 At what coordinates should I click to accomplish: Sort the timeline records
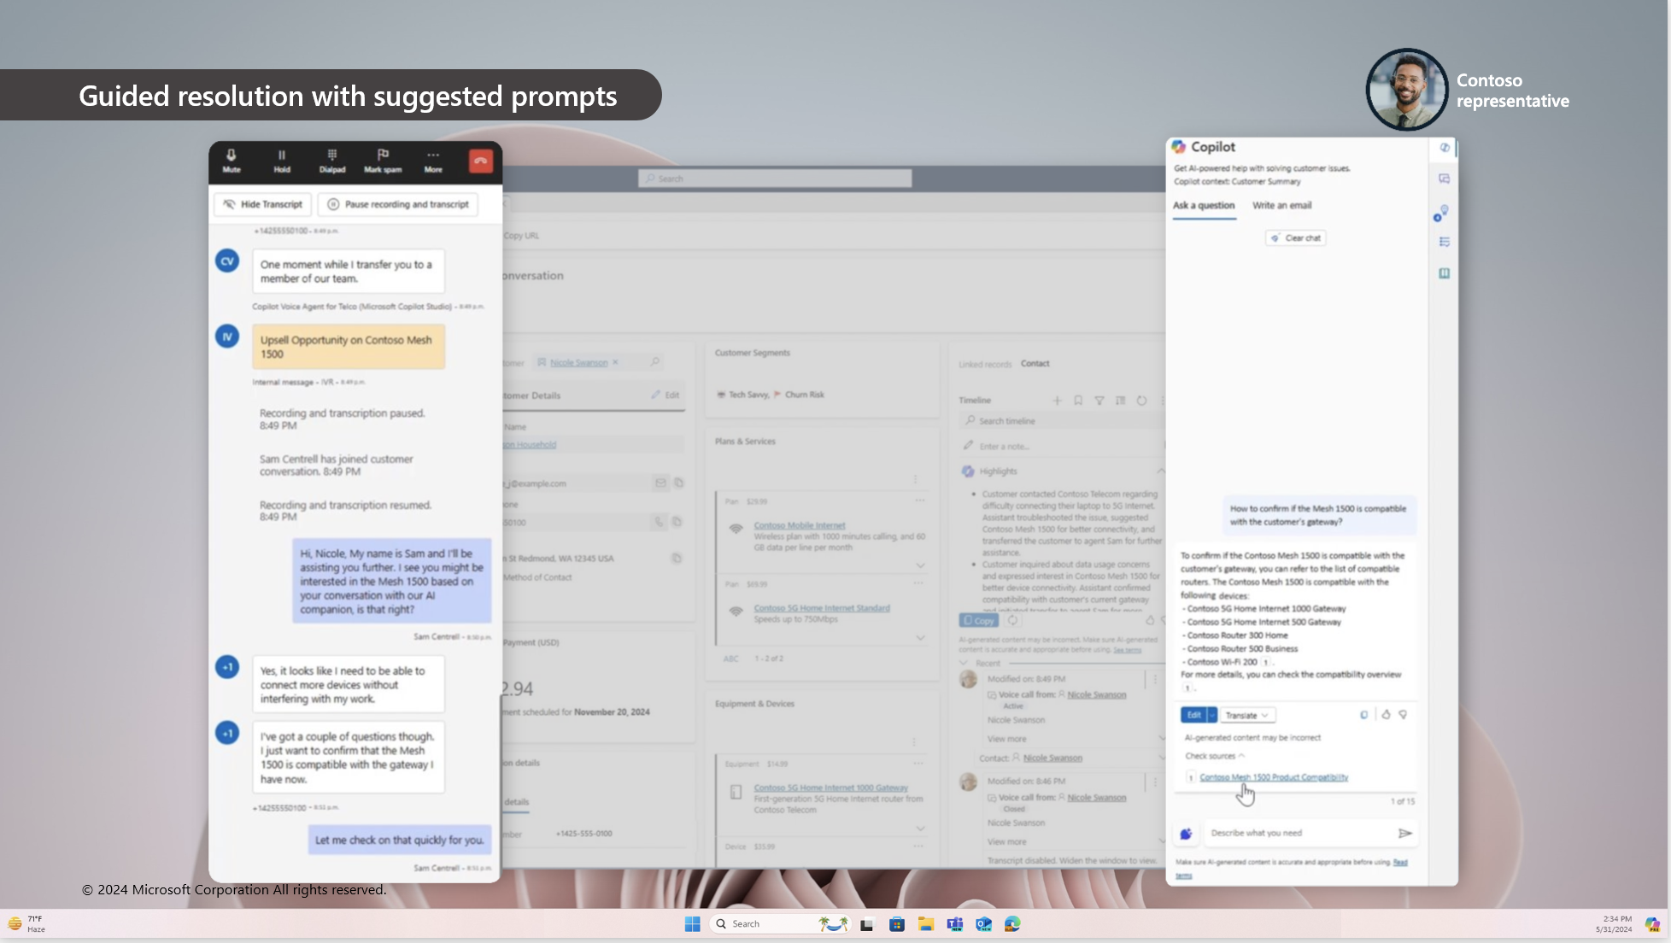pos(1120,401)
